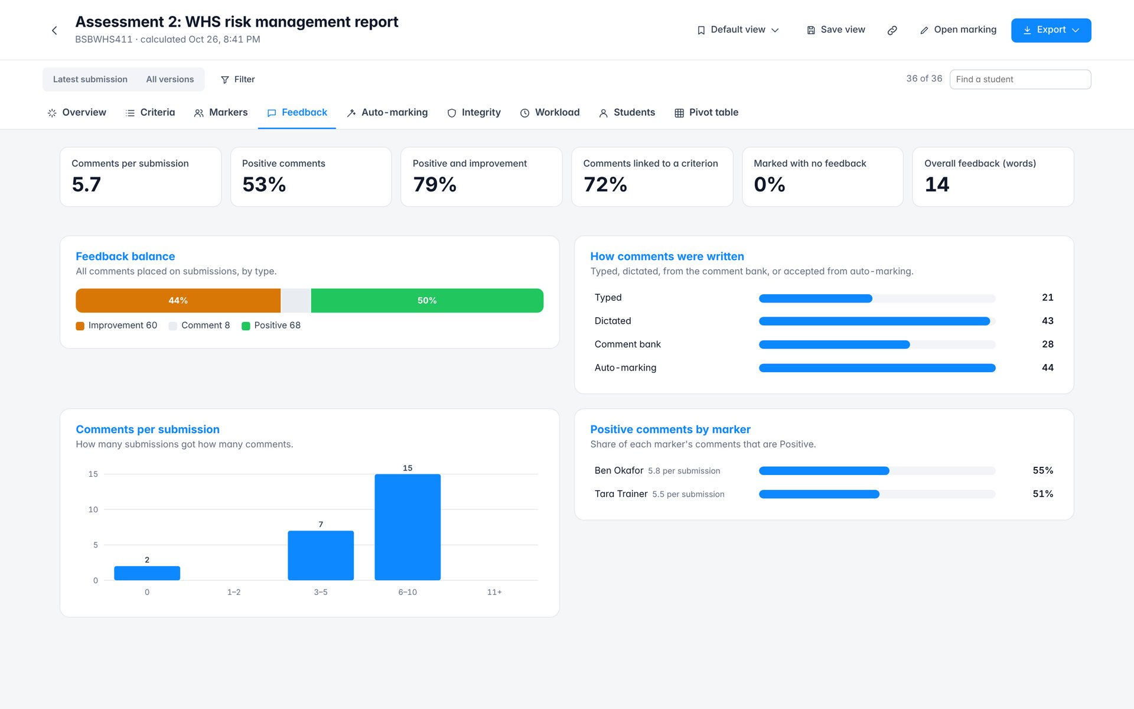
Task: Switch to the Criteria tab
Action: point(150,112)
